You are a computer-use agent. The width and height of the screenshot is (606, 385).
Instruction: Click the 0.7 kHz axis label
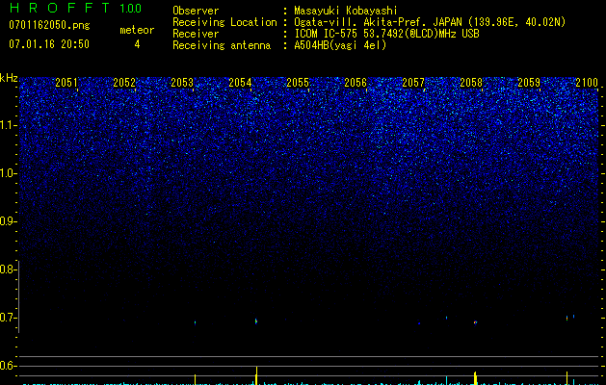coord(8,318)
